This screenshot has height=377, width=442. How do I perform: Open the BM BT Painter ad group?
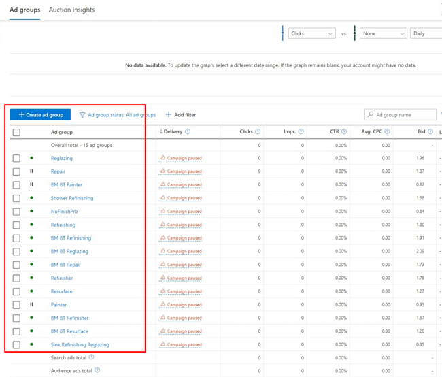pyautogui.click(x=67, y=185)
